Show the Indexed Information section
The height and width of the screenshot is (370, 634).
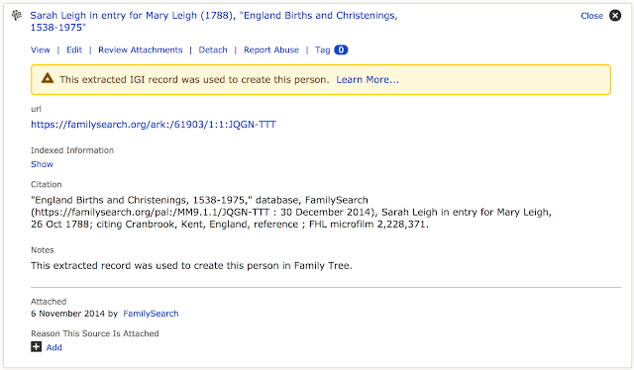pyautogui.click(x=42, y=164)
